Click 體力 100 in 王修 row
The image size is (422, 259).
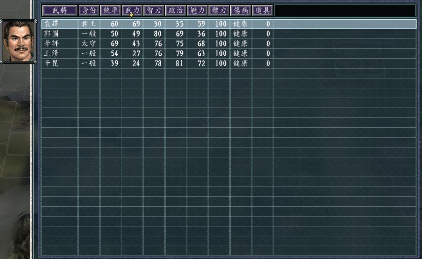pyautogui.click(x=221, y=53)
